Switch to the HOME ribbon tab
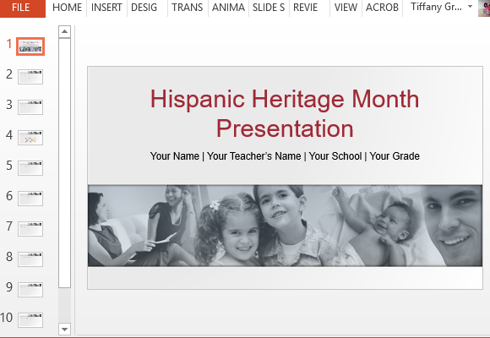 [x=67, y=8]
